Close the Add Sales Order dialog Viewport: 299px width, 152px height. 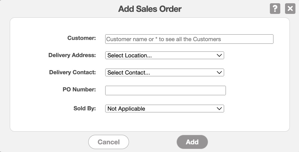tap(290, 9)
